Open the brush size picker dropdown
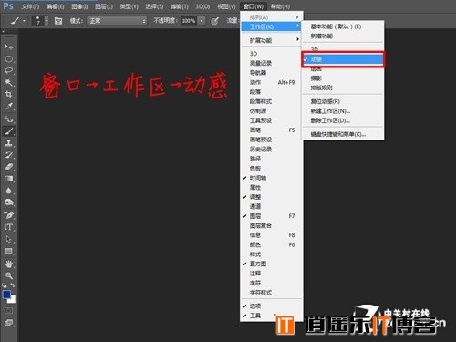The height and width of the screenshot is (342, 456). (x=47, y=21)
